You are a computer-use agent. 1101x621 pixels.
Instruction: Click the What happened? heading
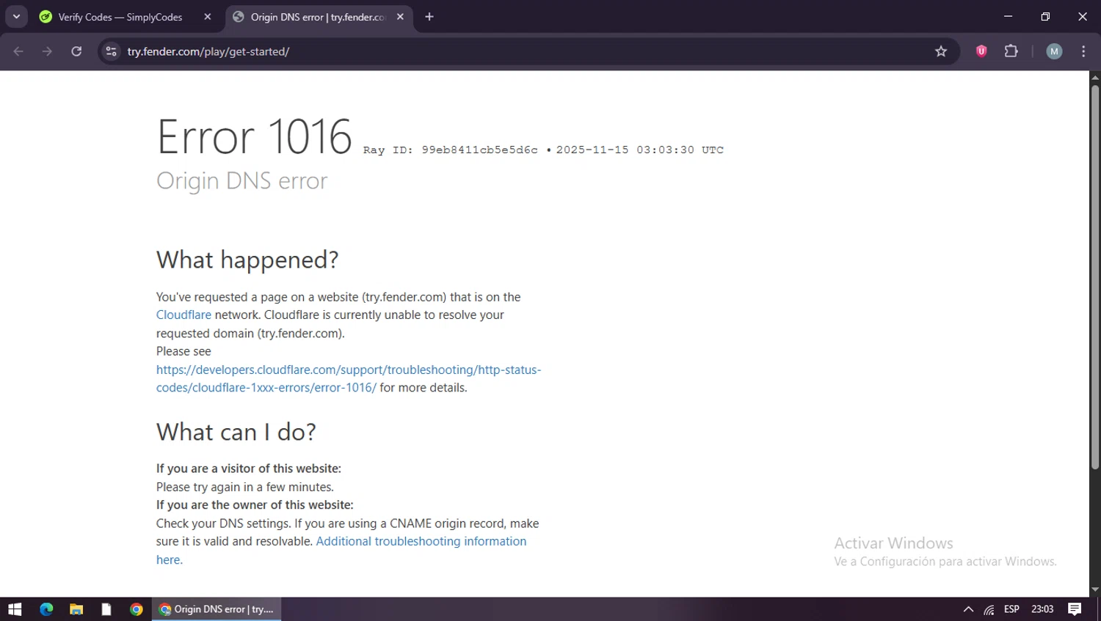pos(247,260)
